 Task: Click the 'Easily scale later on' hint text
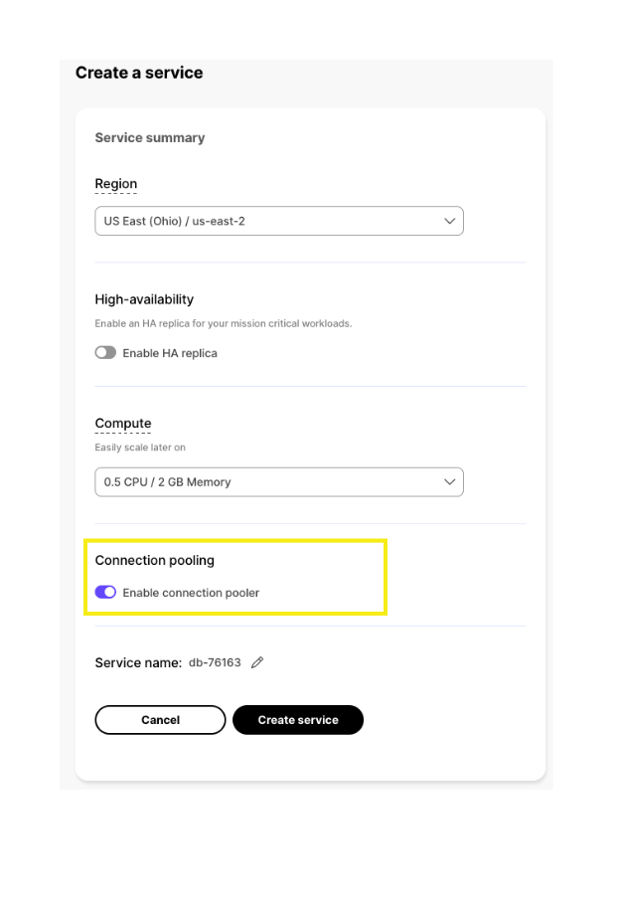point(140,448)
